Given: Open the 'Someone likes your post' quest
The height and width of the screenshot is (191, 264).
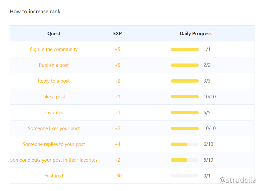Looking at the screenshot, I should click(x=54, y=128).
